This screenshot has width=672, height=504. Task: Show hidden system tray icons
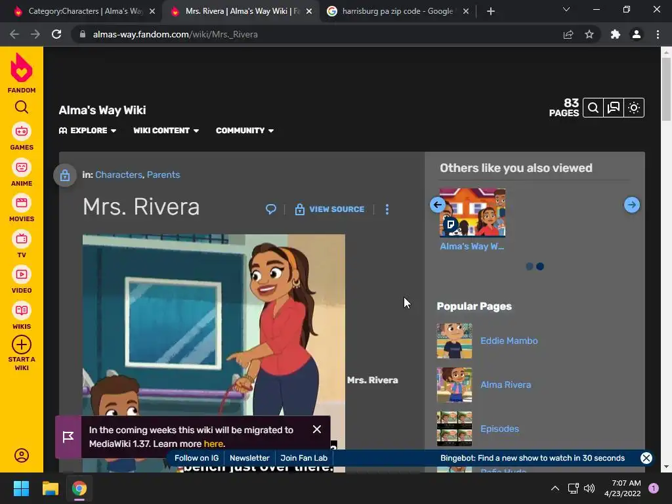coord(555,488)
